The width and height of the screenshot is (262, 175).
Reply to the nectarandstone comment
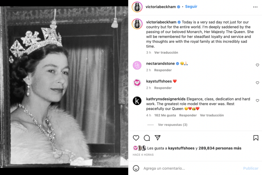pyautogui.click(x=163, y=70)
